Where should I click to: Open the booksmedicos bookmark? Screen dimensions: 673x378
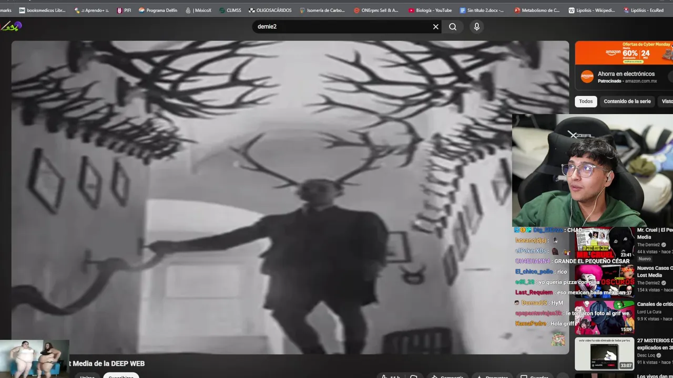(42, 10)
